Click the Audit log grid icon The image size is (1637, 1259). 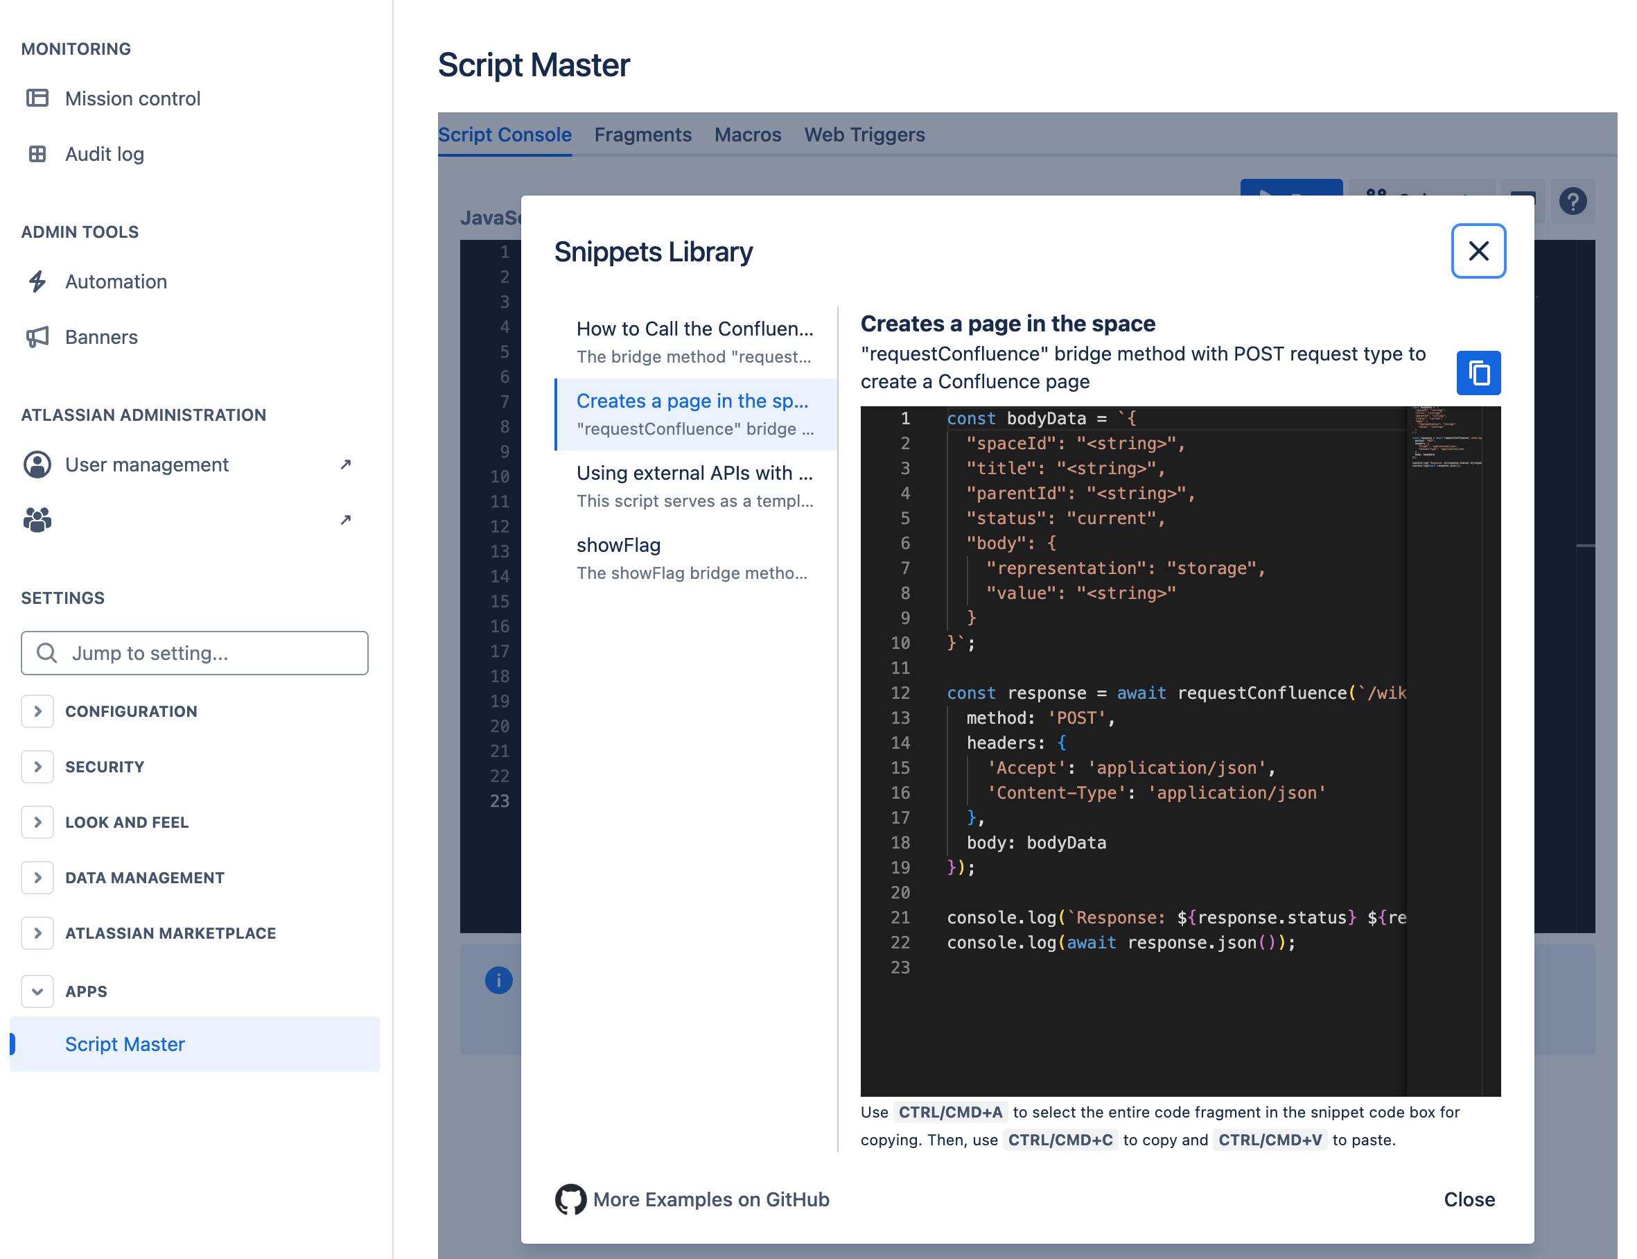point(37,154)
